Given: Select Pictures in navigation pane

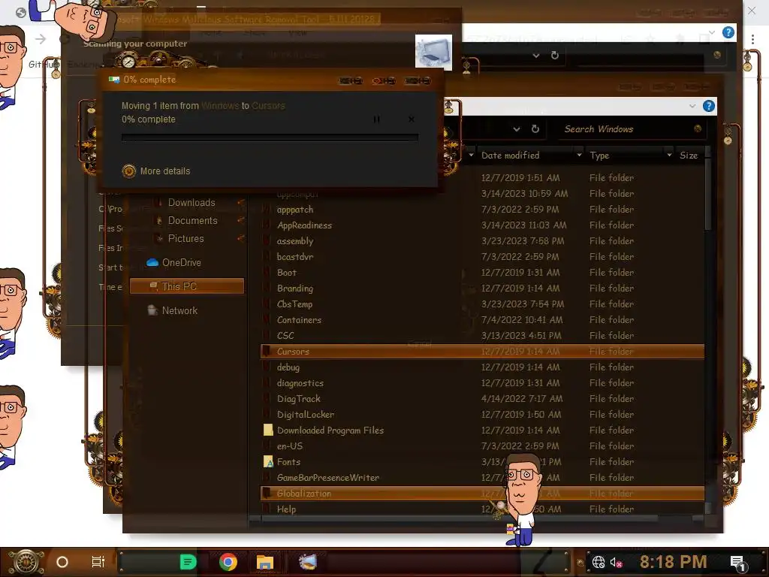Looking at the screenshot, I should pyautogui.click(x=185, y=238).
